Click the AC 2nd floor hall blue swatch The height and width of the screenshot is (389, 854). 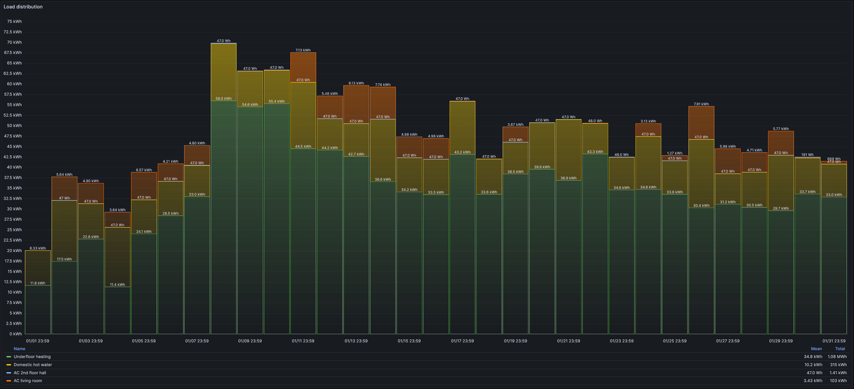9,372
